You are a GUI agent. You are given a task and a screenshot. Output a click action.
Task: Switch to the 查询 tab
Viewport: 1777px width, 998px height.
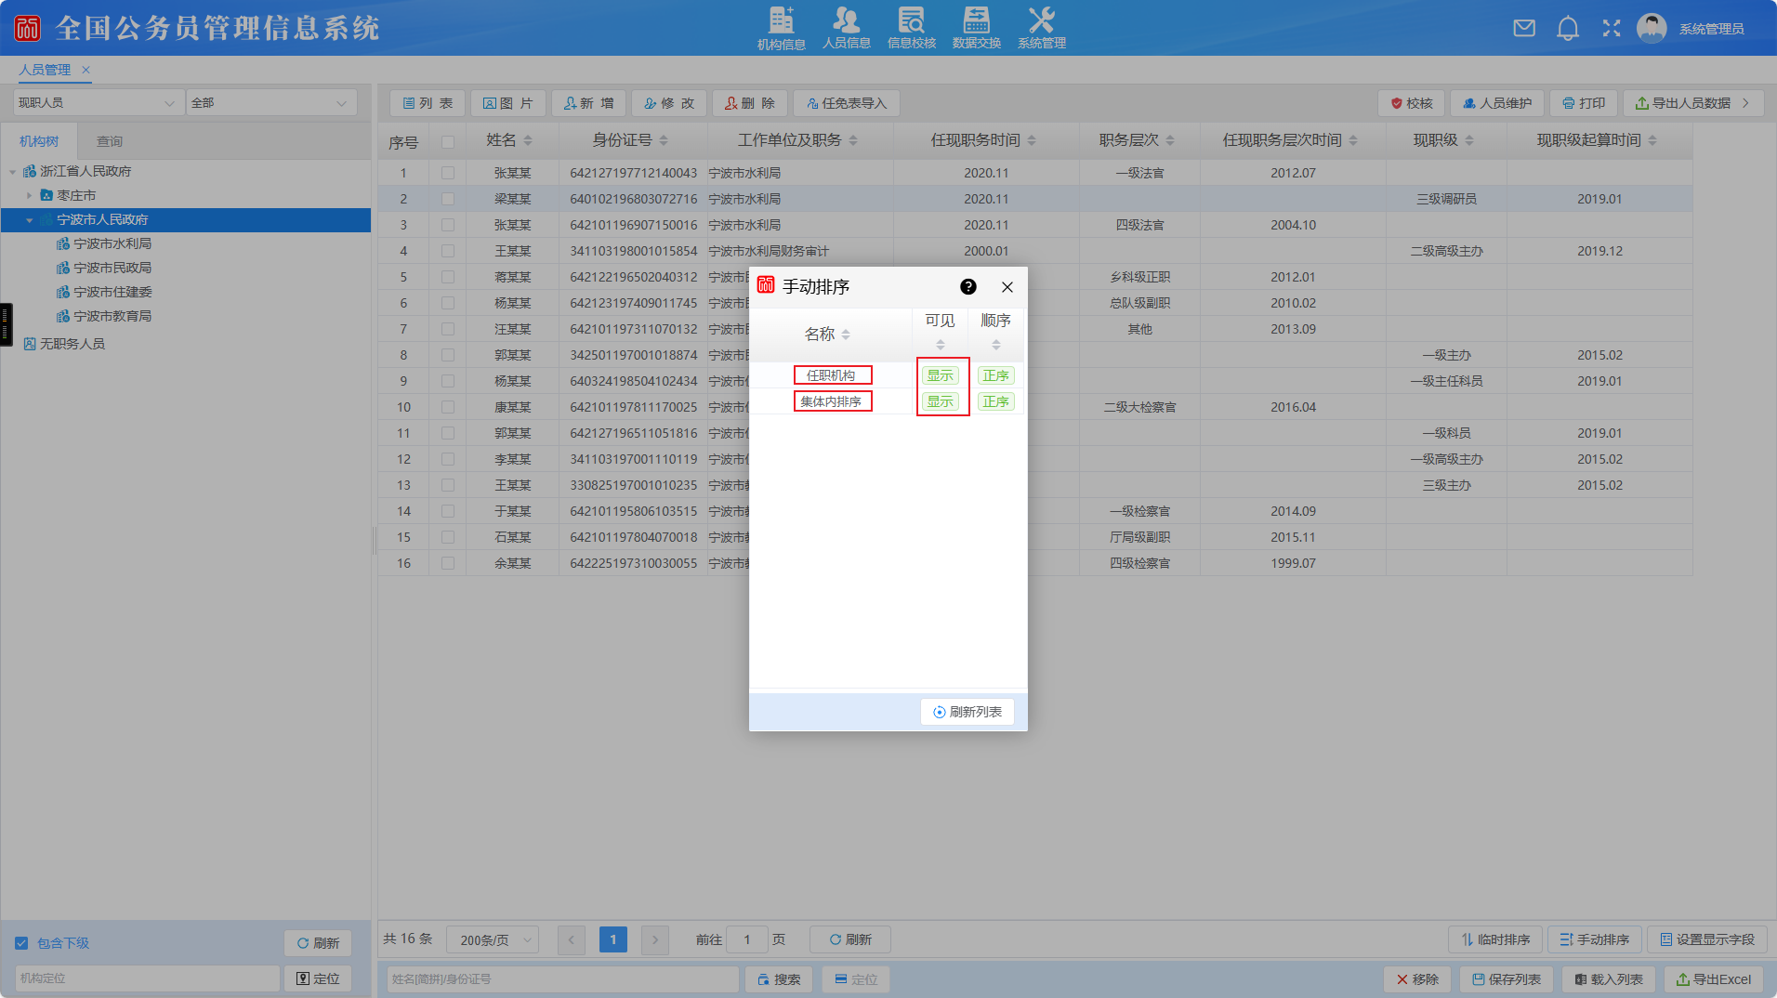coord(110,141)
